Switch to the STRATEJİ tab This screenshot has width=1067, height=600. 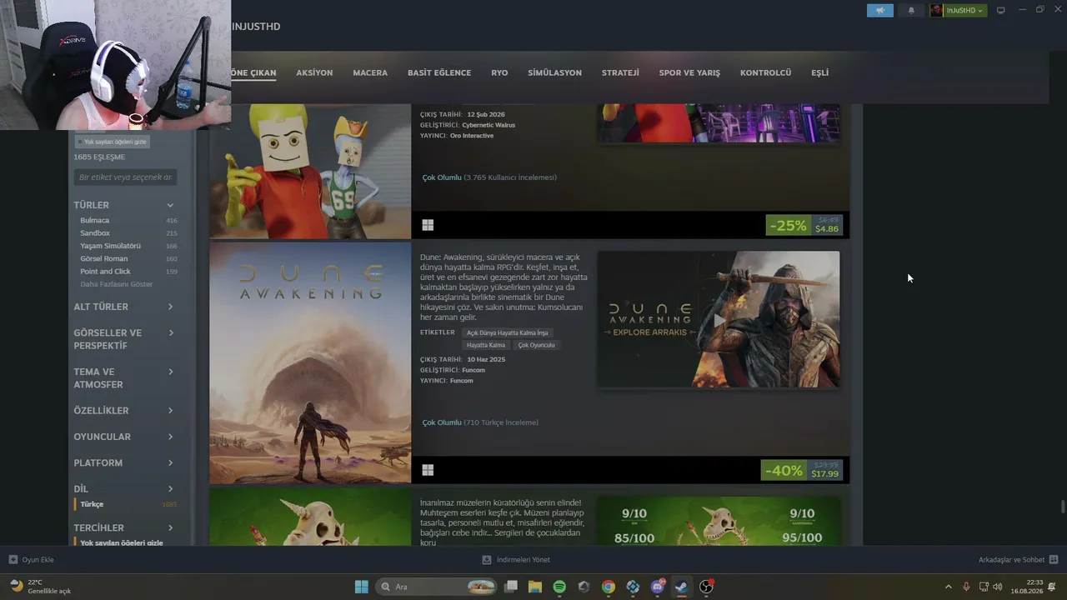point(620,72)
